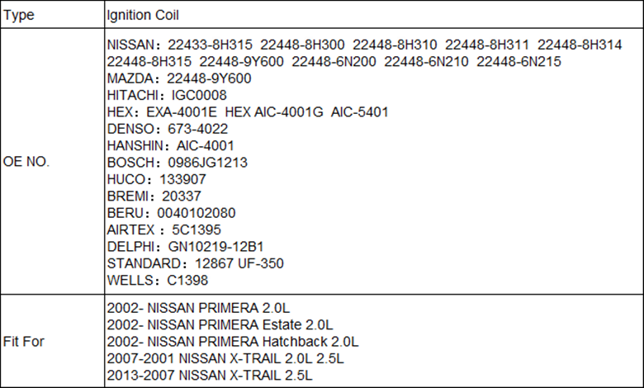Image resolution: width=644 pixels, height=388 pixels.
Task: Select the DELPHI GN10219-12B1 line
Action: click(185, 247)
